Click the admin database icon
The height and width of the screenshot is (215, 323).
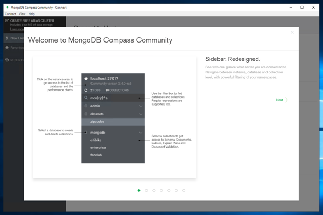tap(86, 106)
